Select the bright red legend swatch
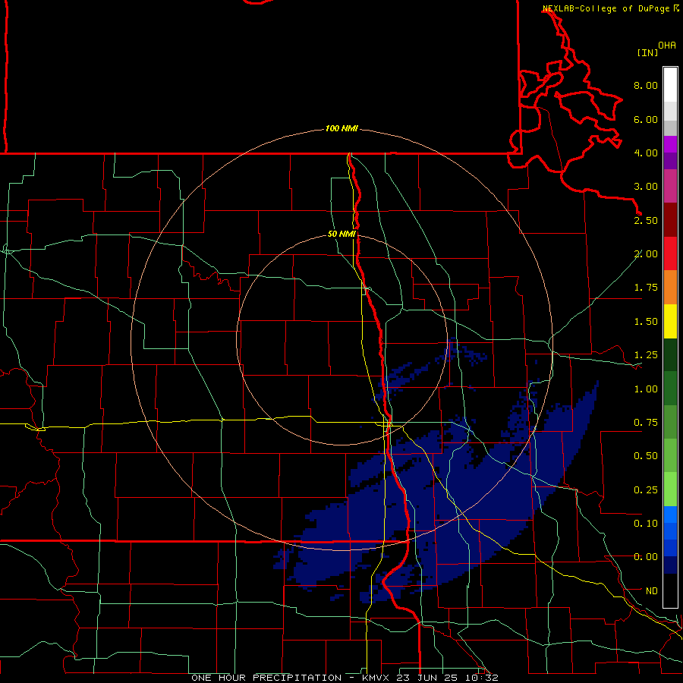683x683 pixels. pos(670,253)
